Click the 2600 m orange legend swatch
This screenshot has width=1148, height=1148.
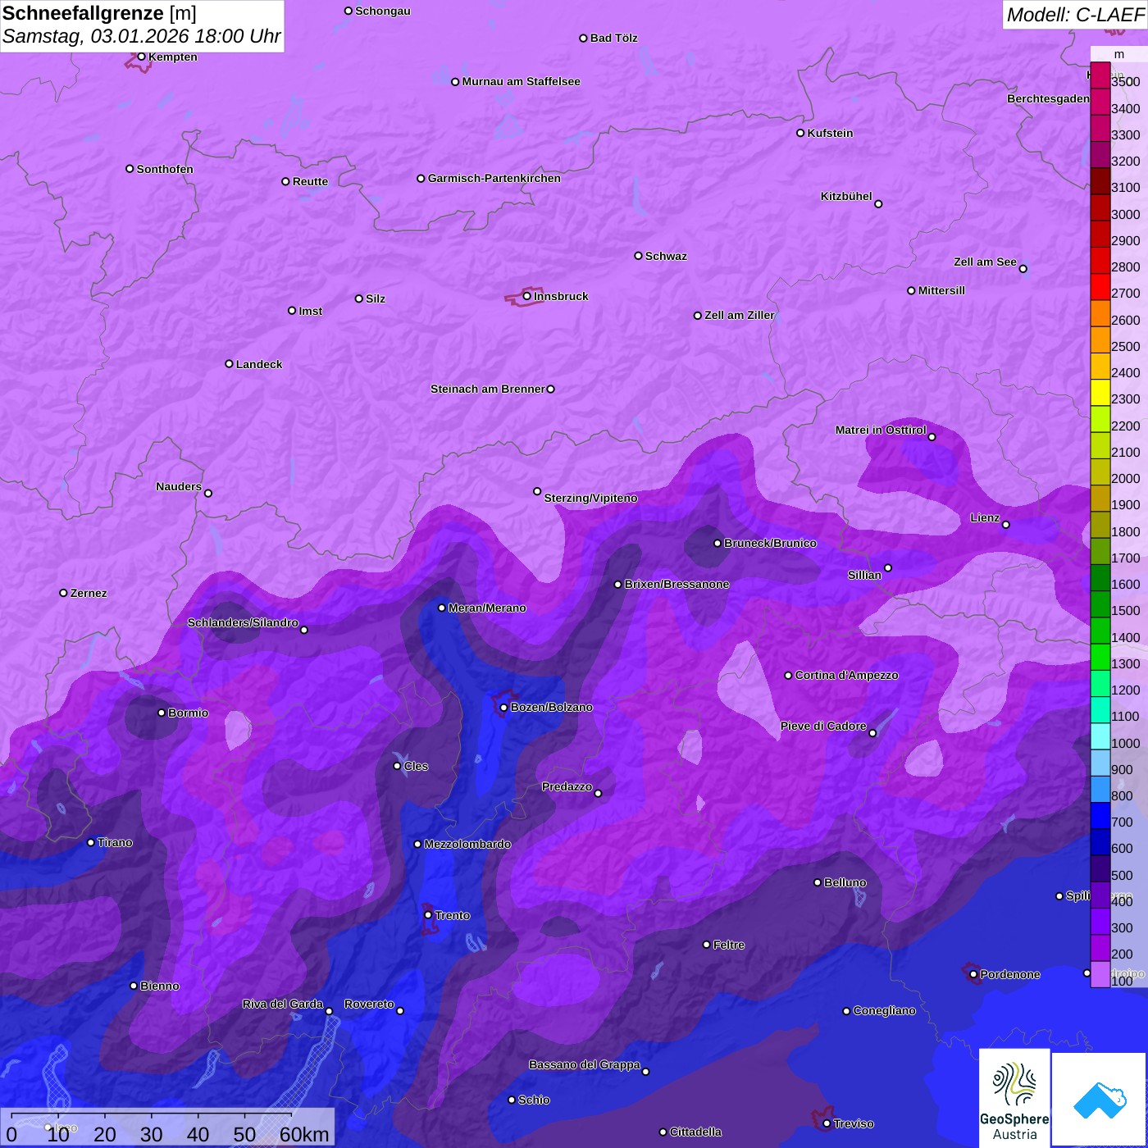pyautogui.click(x=1100, y=313)
